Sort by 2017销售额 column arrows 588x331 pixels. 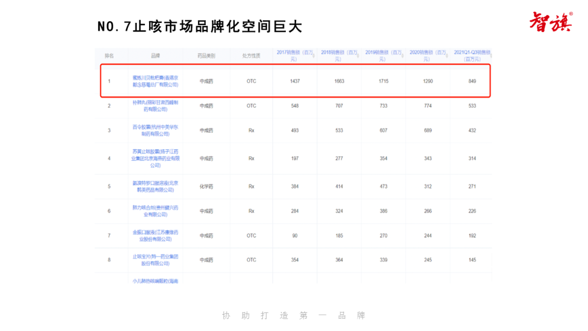point(313,53)
